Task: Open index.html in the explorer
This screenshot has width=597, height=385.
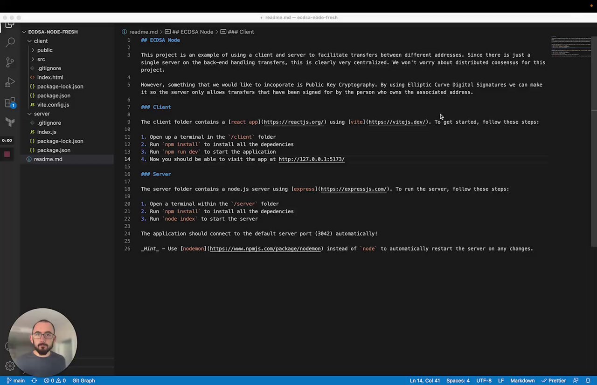Action: [50, 77]
